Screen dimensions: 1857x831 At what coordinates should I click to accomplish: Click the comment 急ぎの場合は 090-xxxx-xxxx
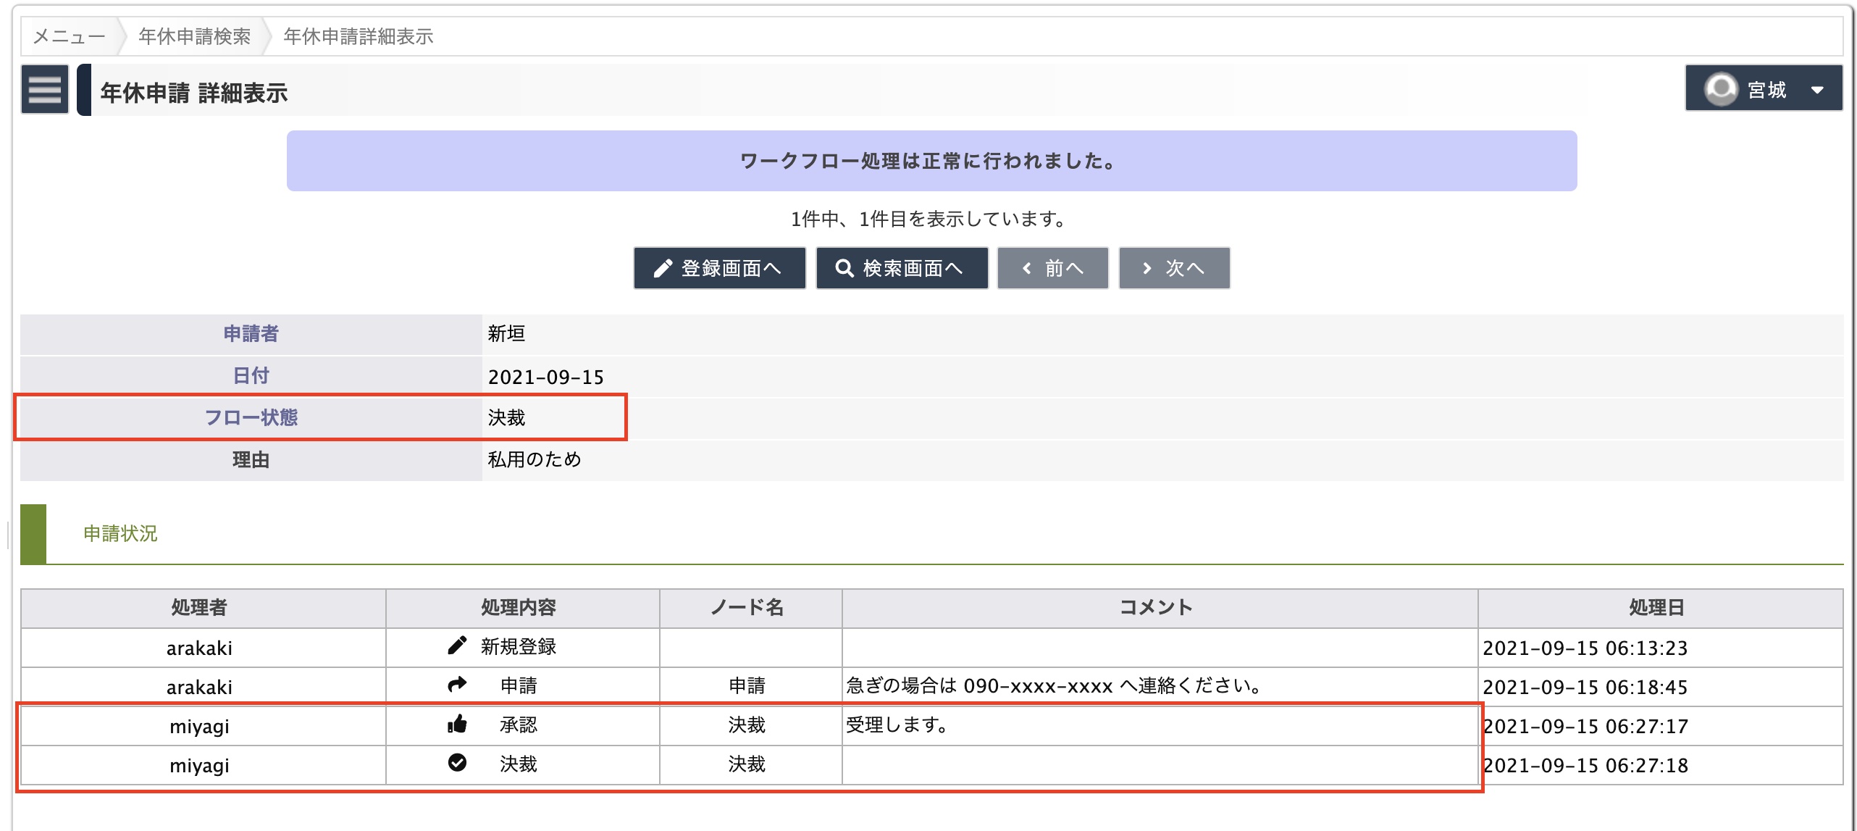click(x=1054, y=685)
